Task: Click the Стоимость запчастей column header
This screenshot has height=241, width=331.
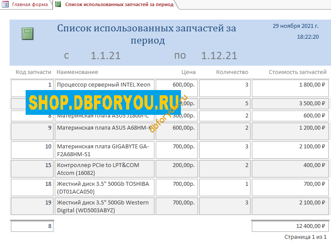Action: pos(298,72)
